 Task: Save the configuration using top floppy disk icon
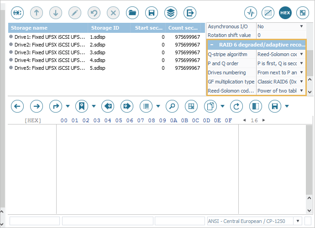(x=152, y=12)
